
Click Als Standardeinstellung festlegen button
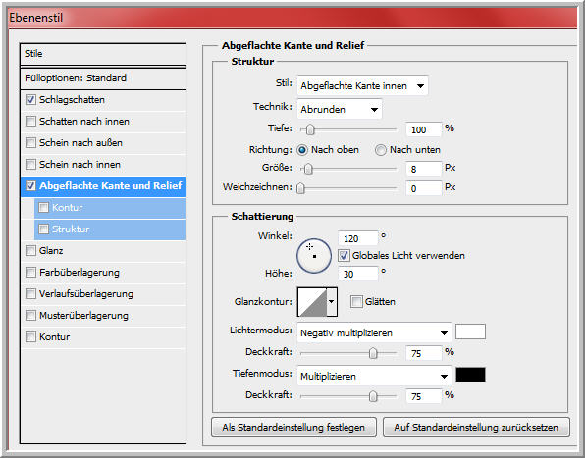293,427
